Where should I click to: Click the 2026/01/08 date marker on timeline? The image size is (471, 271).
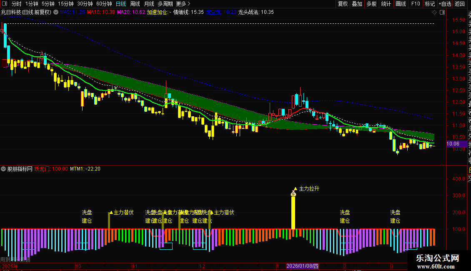pyautogui.click(x=302, y=266)
